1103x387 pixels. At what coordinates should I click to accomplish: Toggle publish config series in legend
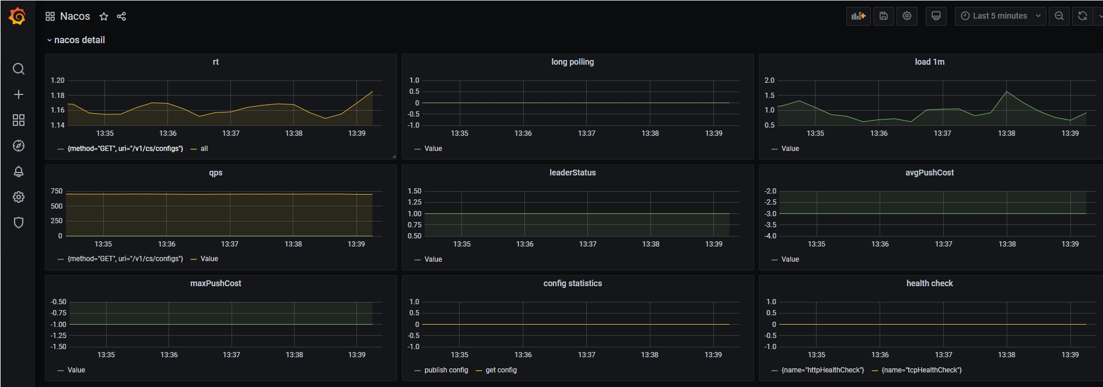pyautogui.click(x=446, y=370)
